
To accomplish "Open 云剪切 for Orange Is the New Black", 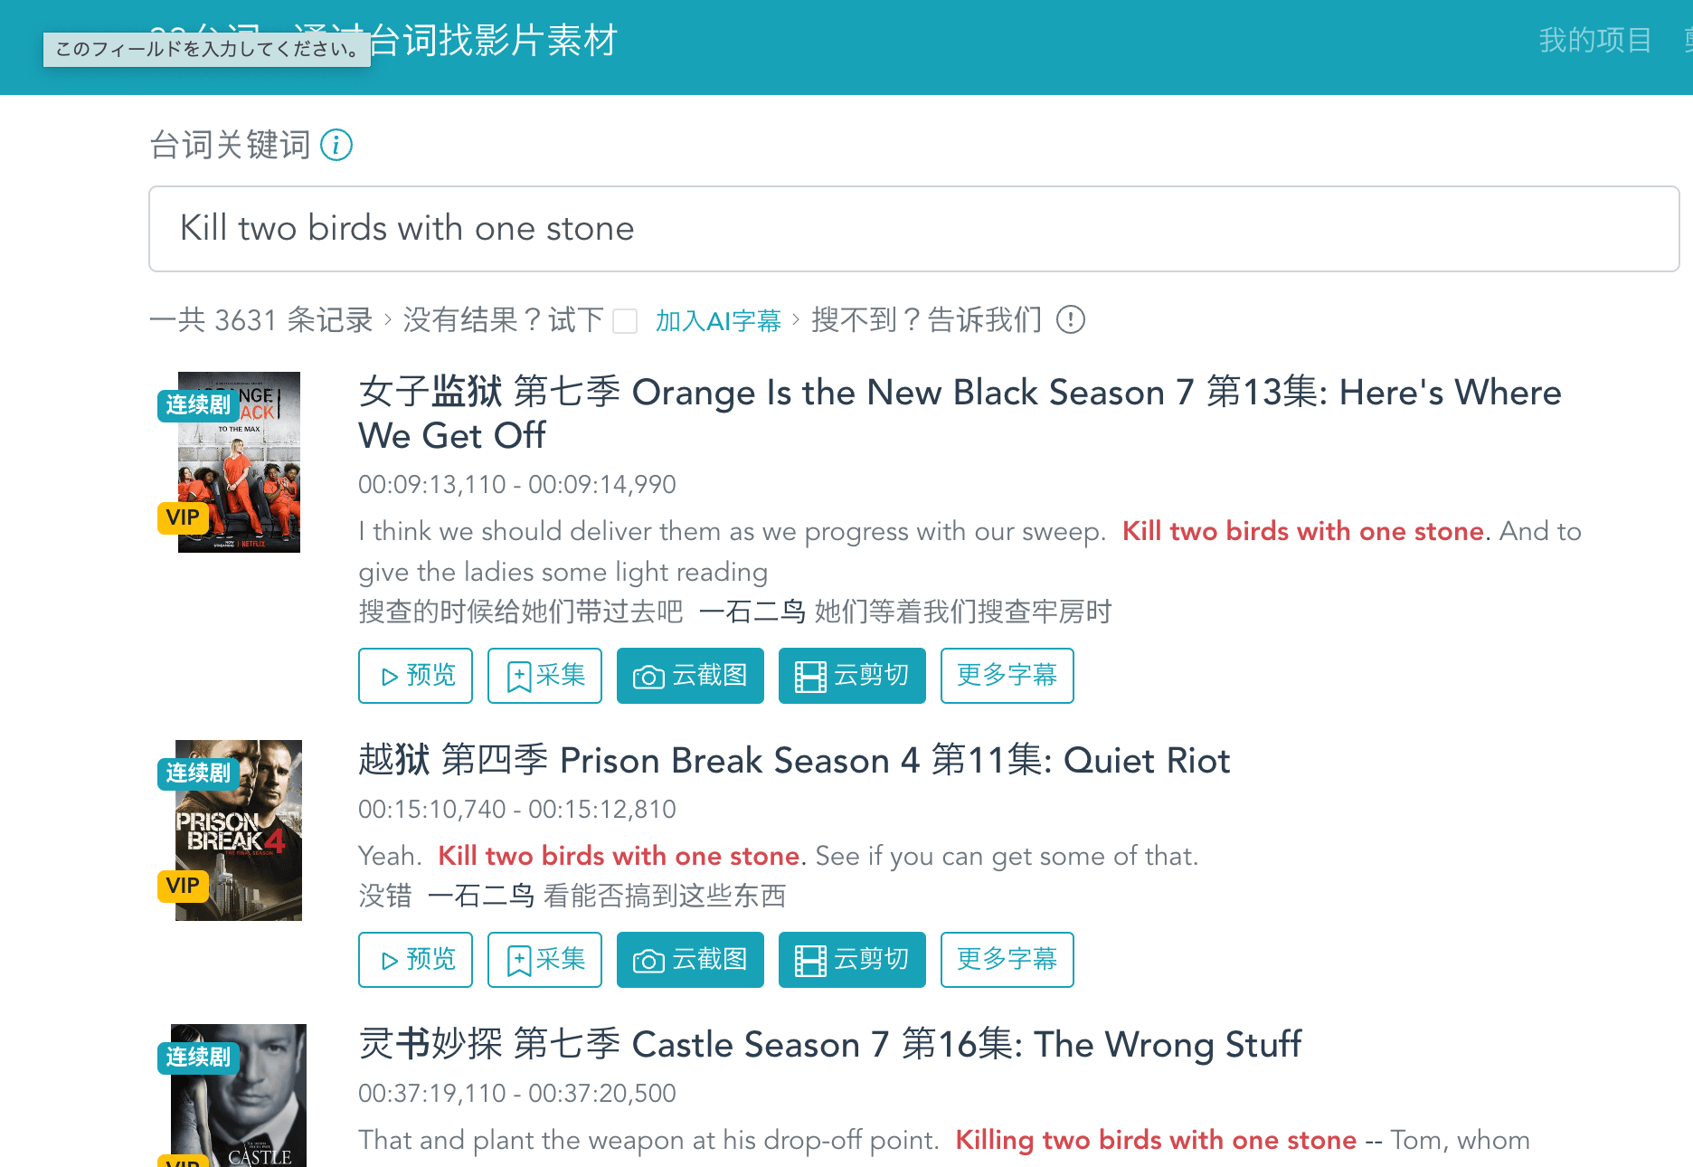I will click(x=852, y=676).
